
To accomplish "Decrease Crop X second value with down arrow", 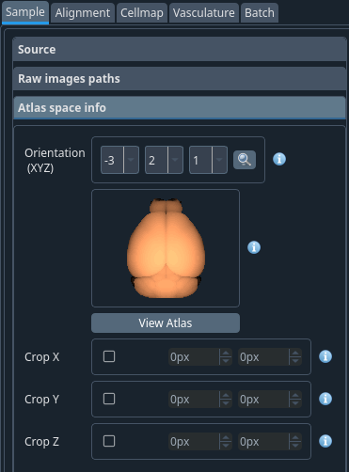I will (295, 361).
